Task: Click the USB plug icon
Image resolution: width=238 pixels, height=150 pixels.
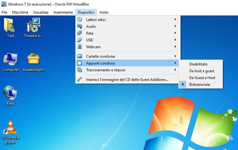Action: (80, 40)
